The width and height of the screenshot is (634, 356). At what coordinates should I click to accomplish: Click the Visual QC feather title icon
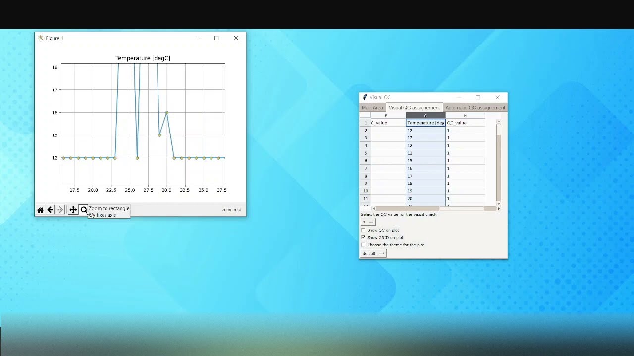pyautogui.click(x=365, y=97)
